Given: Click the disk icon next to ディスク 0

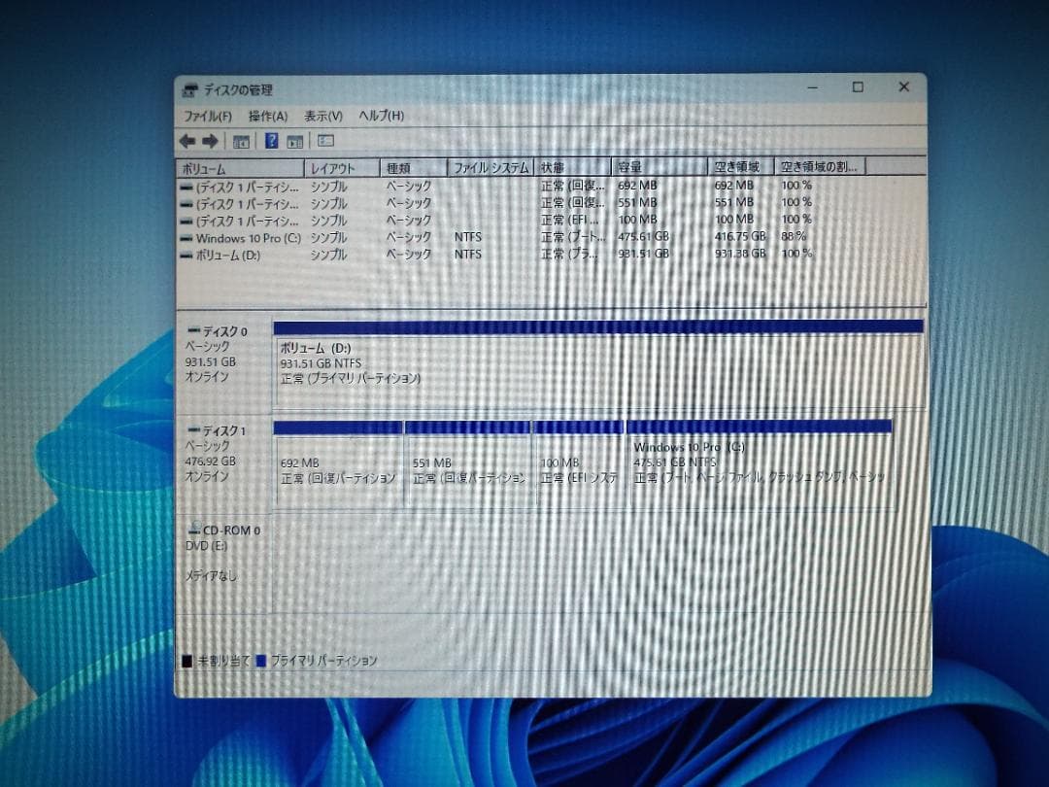Looking at the screenshot, I should click(x=196, y=330).
